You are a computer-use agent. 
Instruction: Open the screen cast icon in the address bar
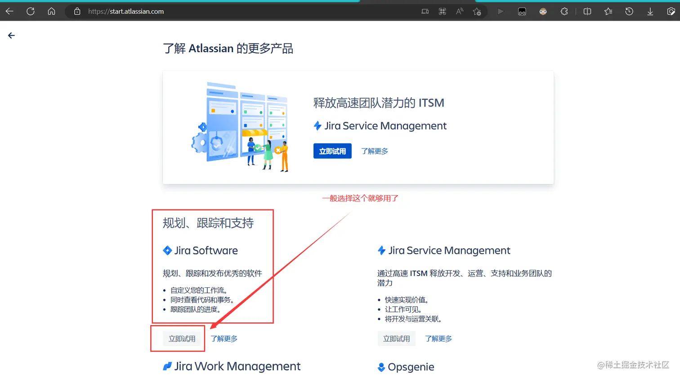point(425,11)
